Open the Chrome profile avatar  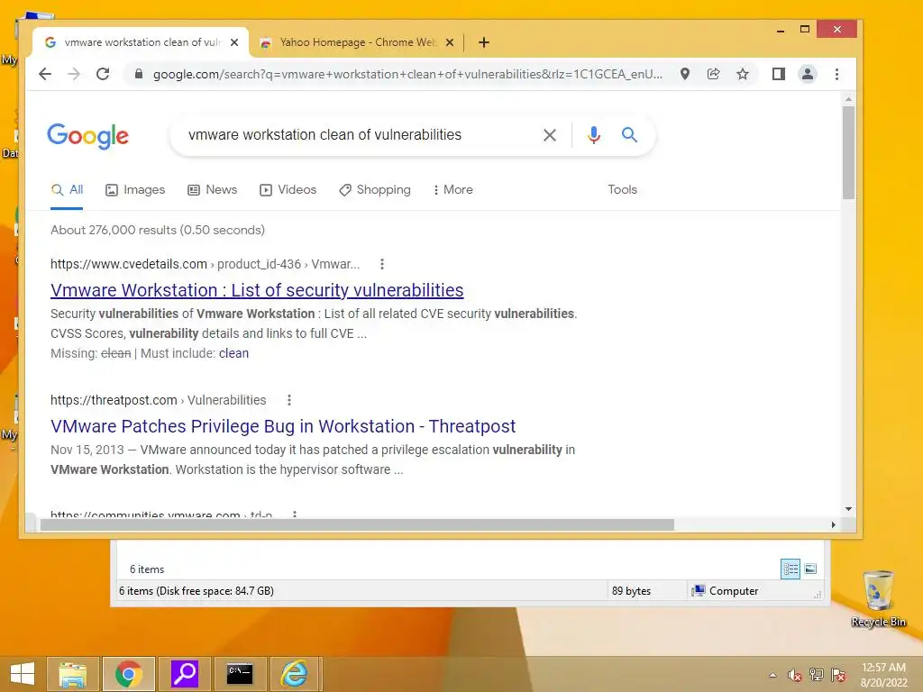point(808,74)
